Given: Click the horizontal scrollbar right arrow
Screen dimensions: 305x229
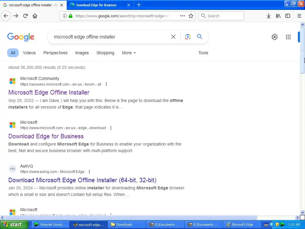Looking at the screenshot, I should click(297, 217).
